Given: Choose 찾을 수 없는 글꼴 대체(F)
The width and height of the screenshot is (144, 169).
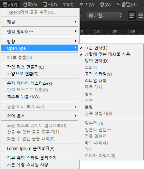Looking at the screenshot, I should coord(40,139).
